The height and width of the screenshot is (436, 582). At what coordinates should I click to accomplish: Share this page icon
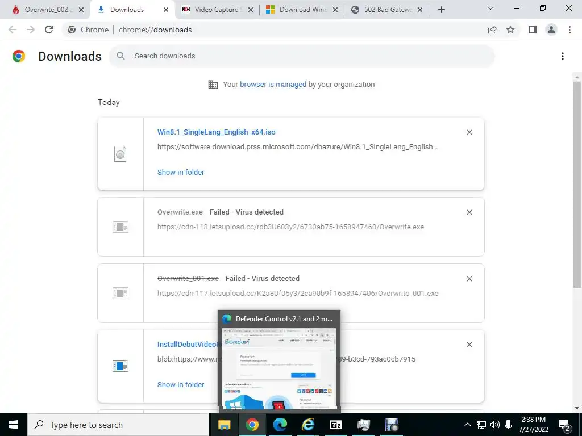492,30
